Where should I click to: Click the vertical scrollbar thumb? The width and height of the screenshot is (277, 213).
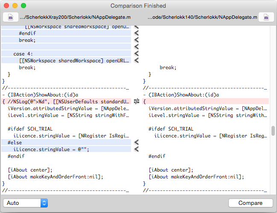point(273,131)
